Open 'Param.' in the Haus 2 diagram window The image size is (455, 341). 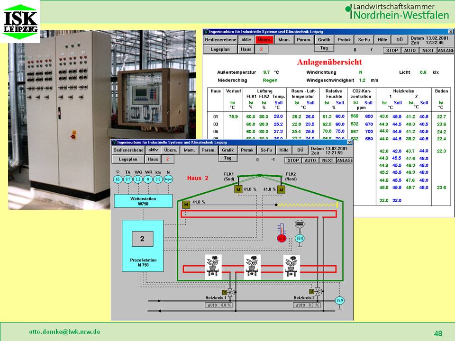(208, 150)
